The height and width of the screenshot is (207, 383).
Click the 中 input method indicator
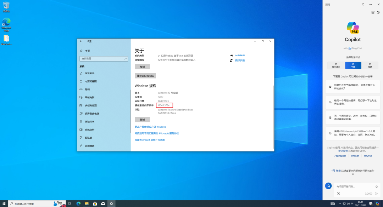pyautogui.click(x=352, y=203)
